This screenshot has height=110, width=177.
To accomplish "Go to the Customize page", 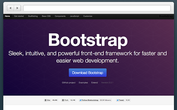I will 88,16.
